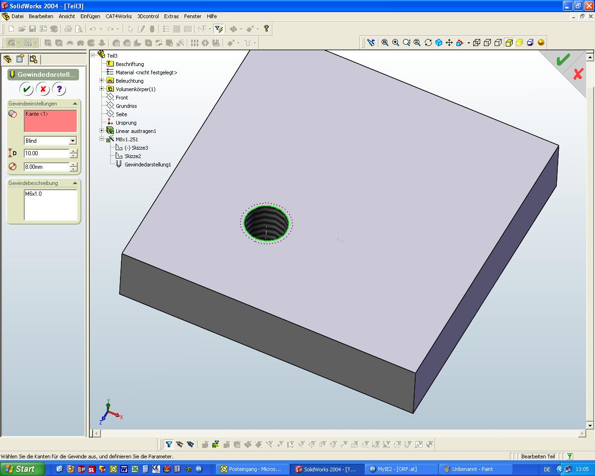The image size is (595, 476).
Task: Switch to Wireframe display mode
Action: coord(477,43)
